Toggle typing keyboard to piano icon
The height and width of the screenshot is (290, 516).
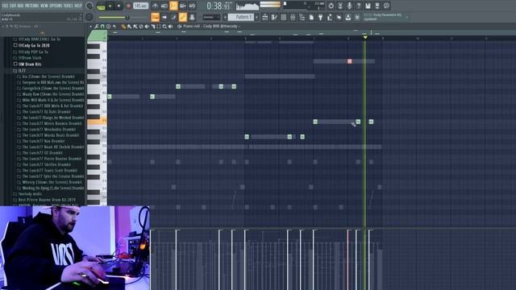[x=155, y=17]
